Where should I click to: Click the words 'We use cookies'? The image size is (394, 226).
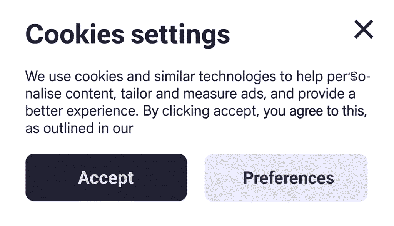pyautogui.click(x=74, y=76)
